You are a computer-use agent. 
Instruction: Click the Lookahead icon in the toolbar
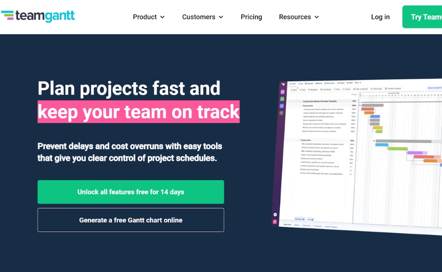point(326,88)
